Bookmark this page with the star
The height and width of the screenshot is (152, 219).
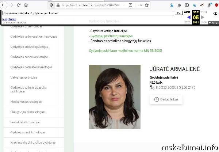point(147,5)
